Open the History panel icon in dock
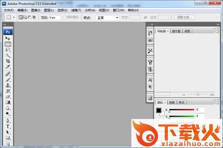223x148 pixels. pos(150,33)
